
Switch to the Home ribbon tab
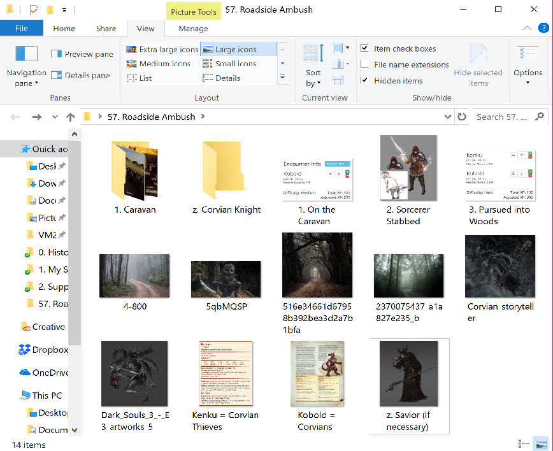click(x=64, y=29)
